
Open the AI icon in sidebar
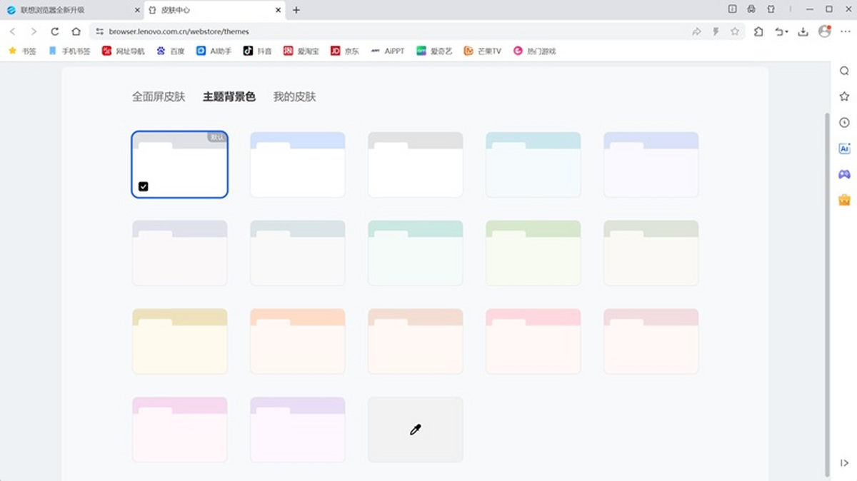click(x=844, y=148)
